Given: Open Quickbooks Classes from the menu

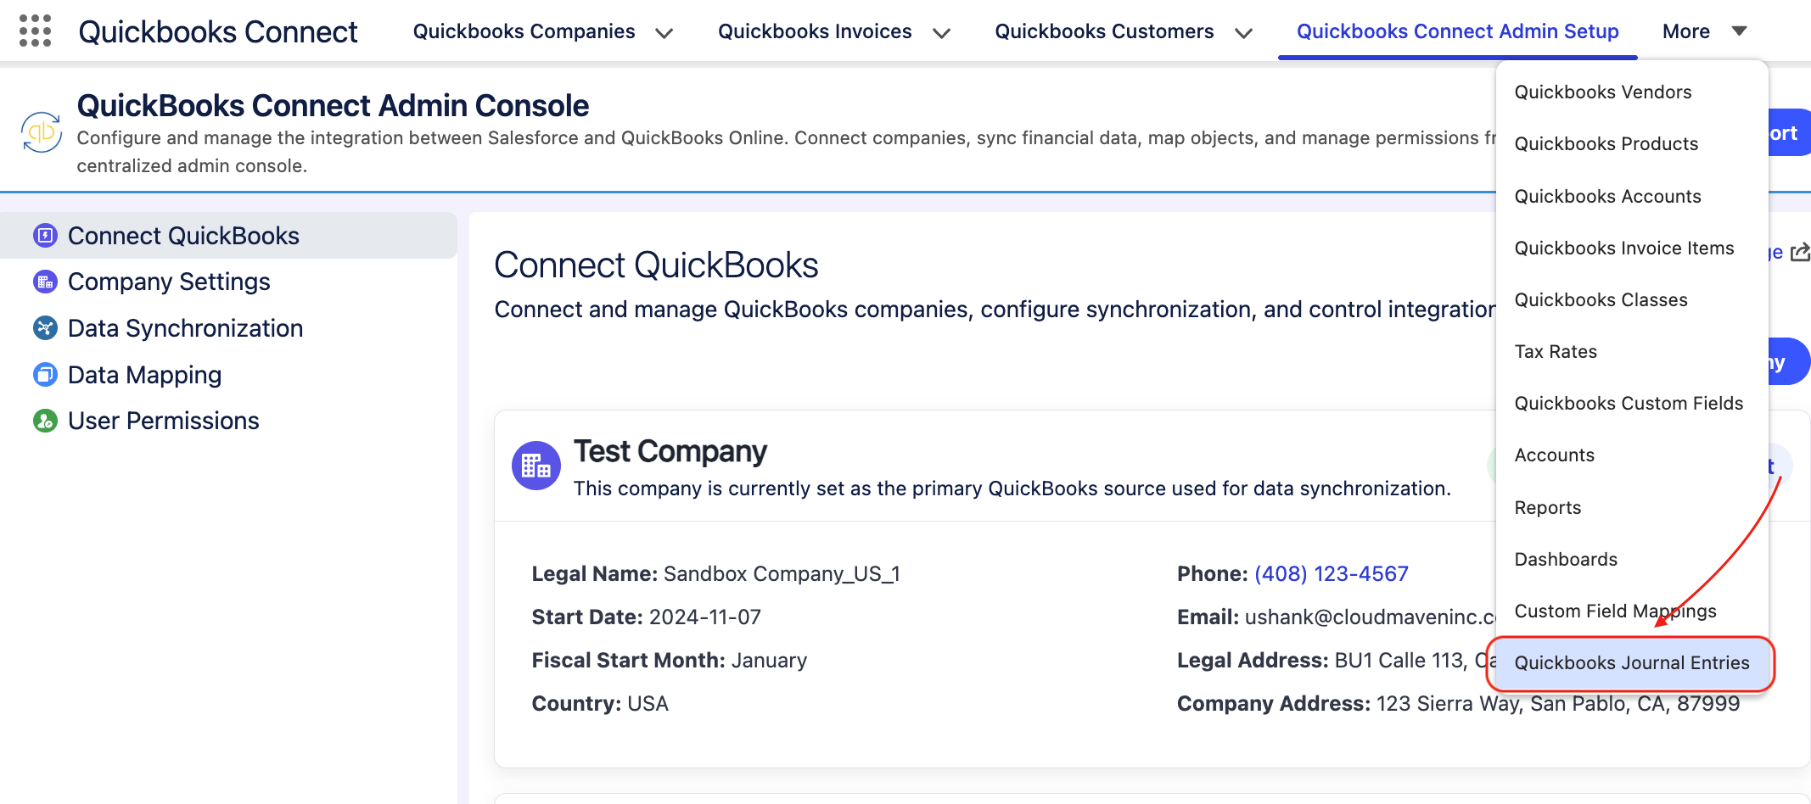Looking at the screenshot, I should 1632,299.
